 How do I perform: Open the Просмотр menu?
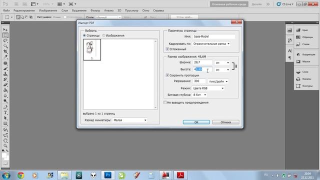(131, 10)
